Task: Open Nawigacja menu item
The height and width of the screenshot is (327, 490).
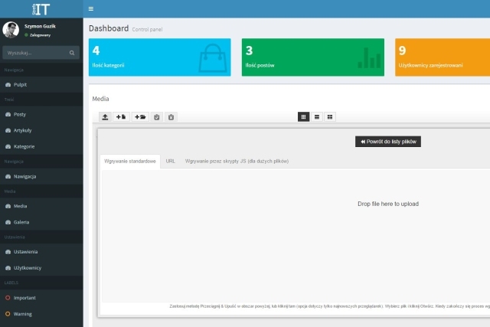Action: tap(41, 176)
